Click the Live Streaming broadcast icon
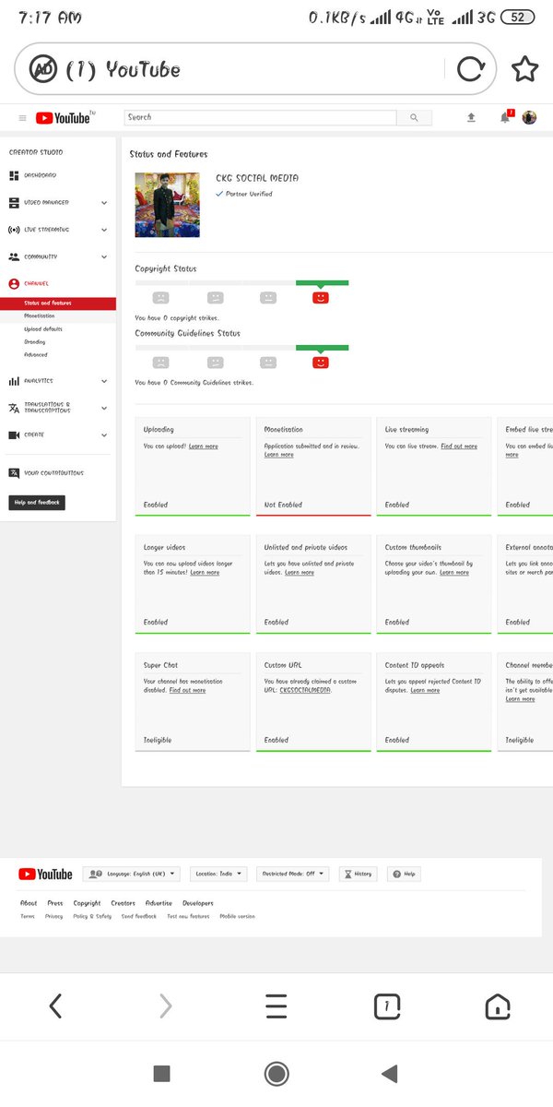 click(14, 229)
